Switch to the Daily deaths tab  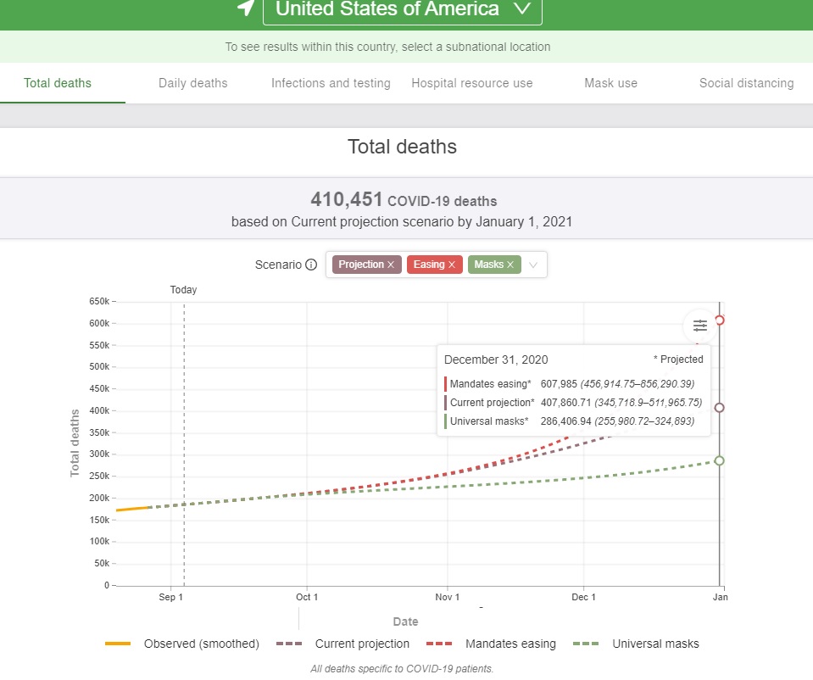click(x=193, y=83)
